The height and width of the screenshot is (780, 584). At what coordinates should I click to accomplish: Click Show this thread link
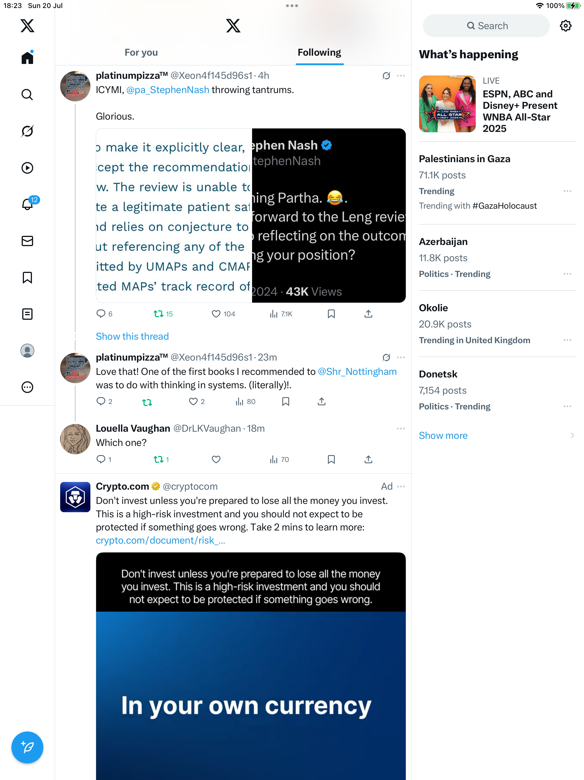[x=132, y=336]
